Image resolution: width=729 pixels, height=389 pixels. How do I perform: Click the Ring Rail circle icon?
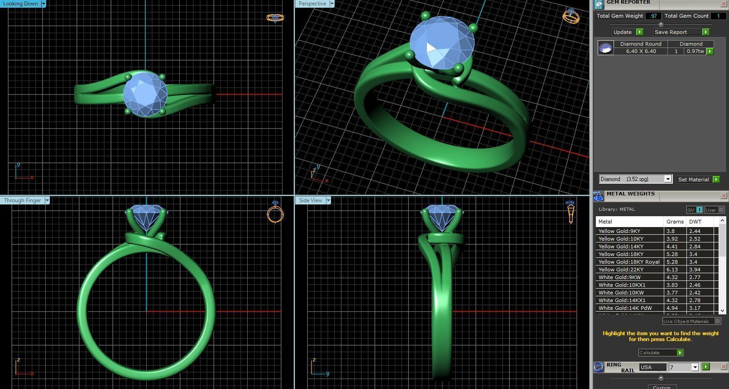pos(599,367)
